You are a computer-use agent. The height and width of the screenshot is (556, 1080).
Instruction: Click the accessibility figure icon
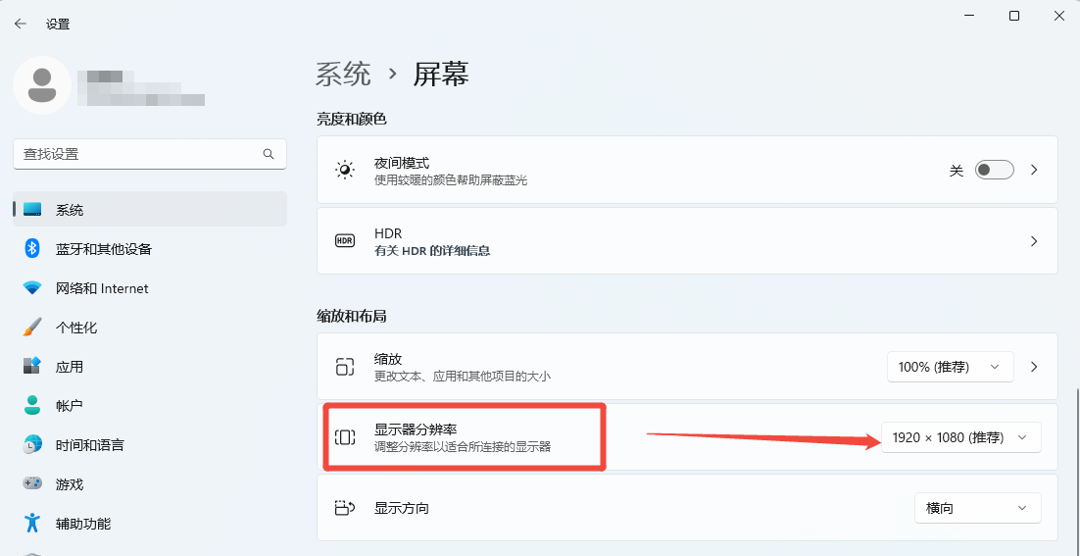click(x=32, y=523)
